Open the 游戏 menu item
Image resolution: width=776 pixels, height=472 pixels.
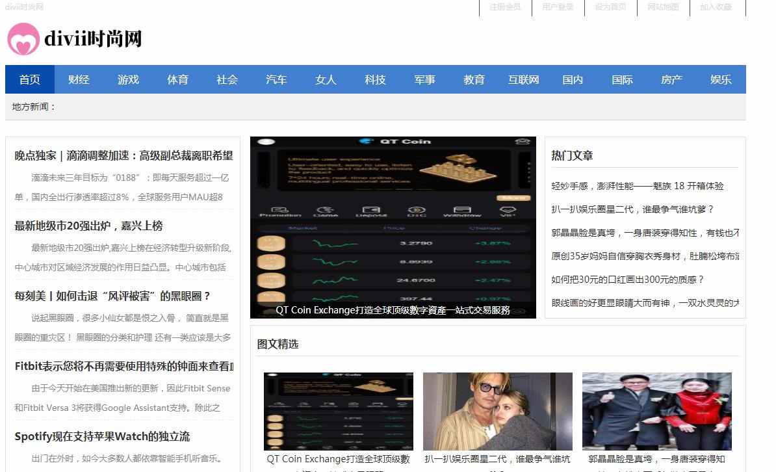coord(129,79)
